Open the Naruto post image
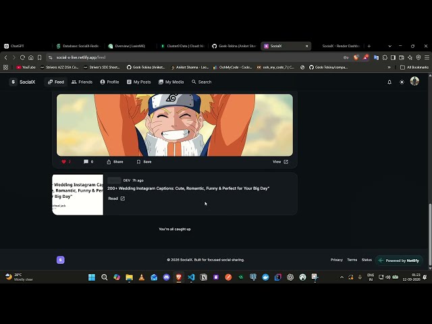Screen dimensions: 432x324 [175, 125]
